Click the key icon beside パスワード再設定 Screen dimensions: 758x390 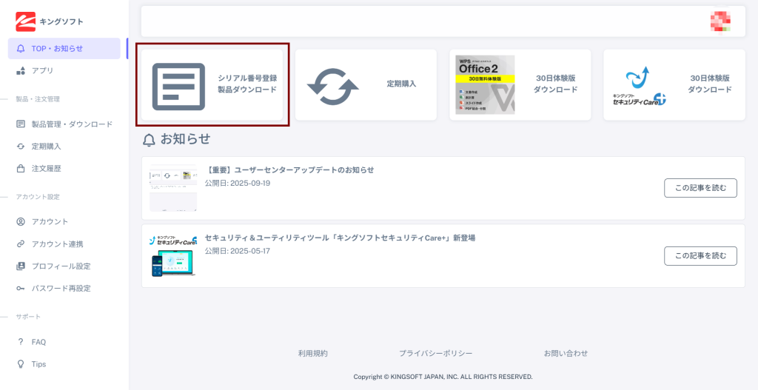click(21, 289)
